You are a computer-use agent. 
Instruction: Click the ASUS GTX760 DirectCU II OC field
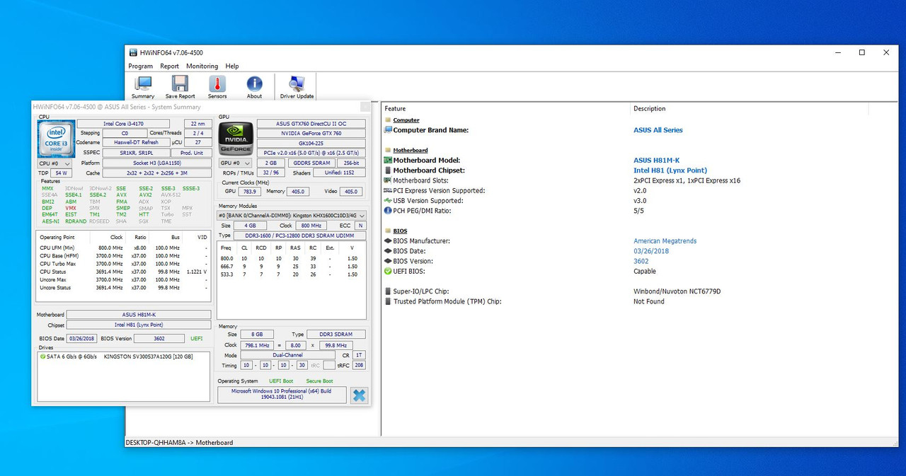(311, 124)
